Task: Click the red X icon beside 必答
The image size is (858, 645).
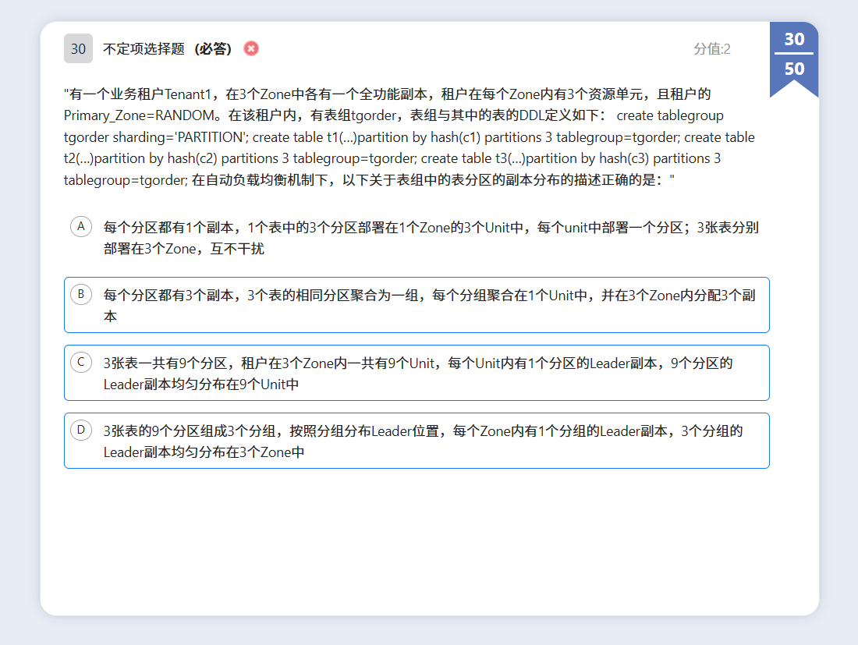Action: (251, 48)
